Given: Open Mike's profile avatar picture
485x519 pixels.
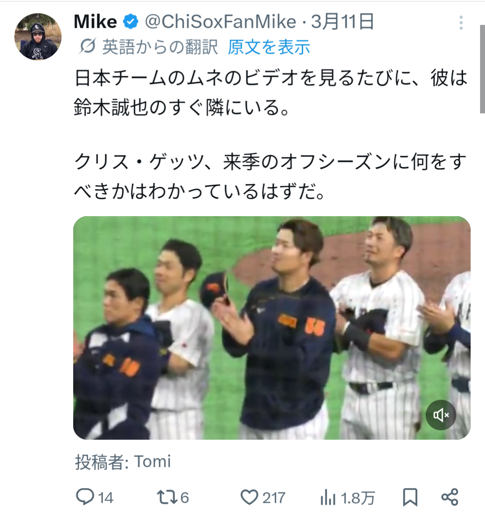Looking at the screenshot, I should click(x=38, y=36).
